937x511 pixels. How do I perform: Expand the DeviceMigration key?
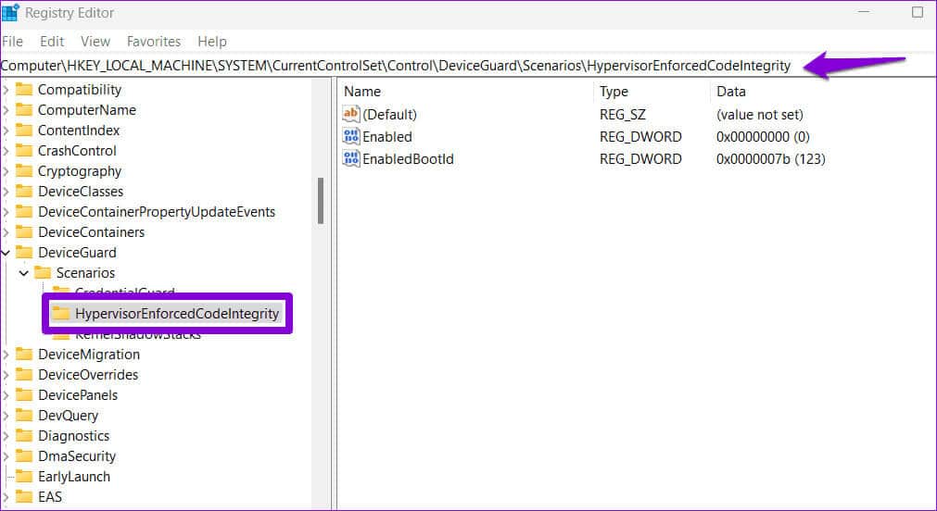click(6, 355)
